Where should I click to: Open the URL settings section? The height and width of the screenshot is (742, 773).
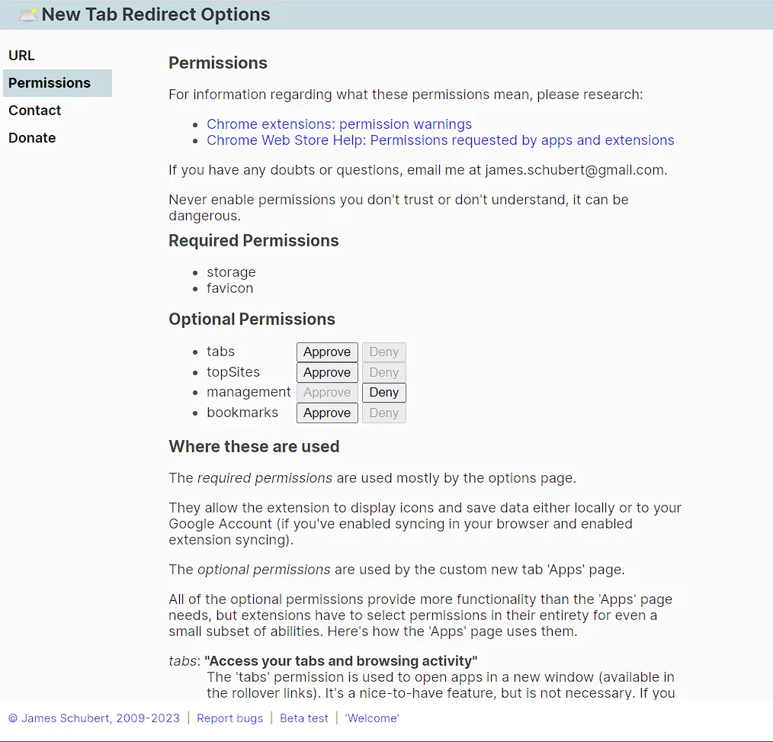coord(21,56)
